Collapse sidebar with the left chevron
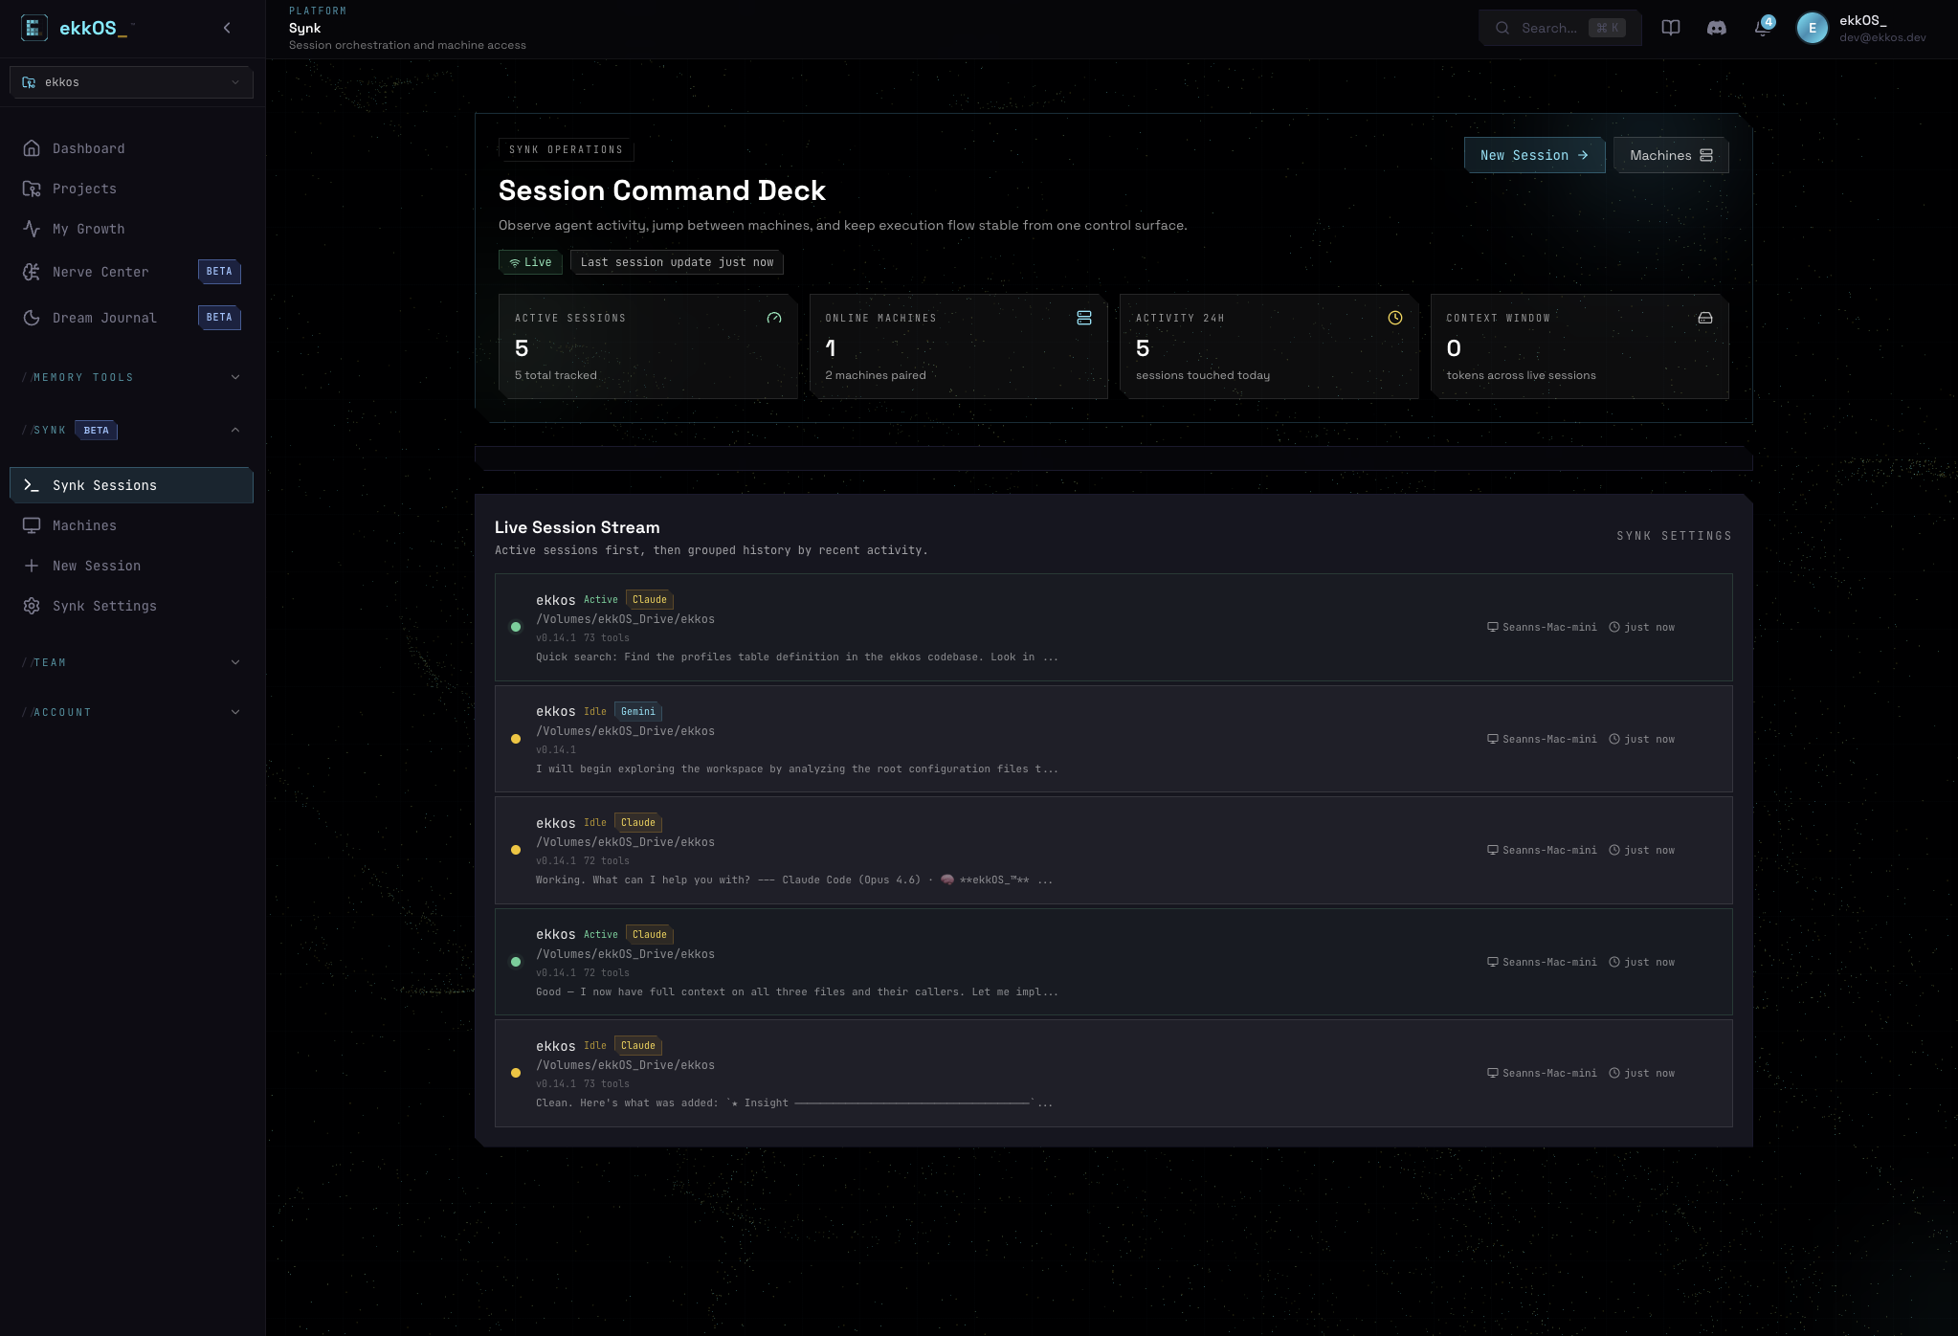This screenshot has height=1336, width=1958. pos(227,28)
